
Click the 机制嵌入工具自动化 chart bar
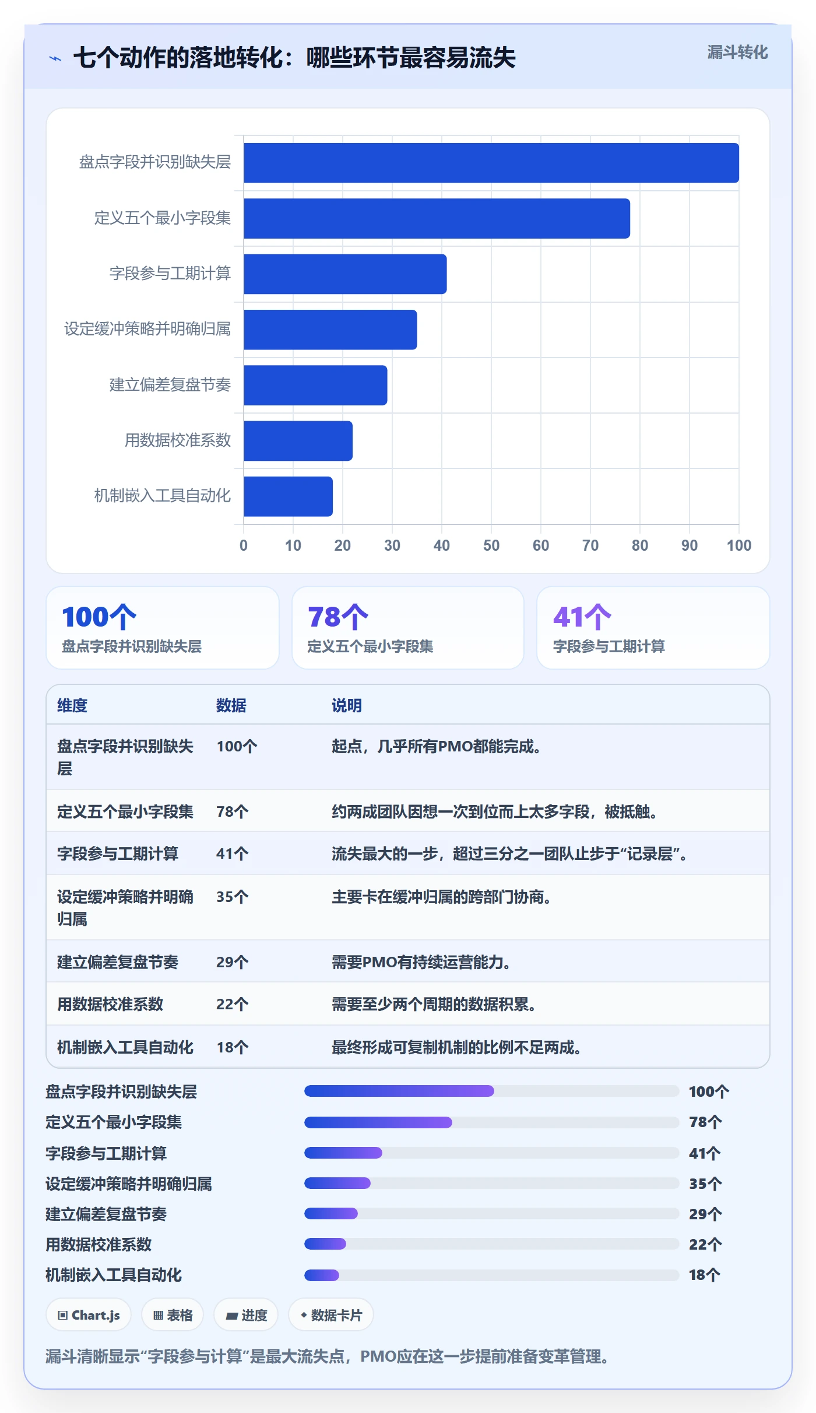(x=288, y=496)
